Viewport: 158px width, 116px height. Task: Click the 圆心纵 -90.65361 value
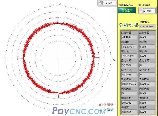[127, 56]
